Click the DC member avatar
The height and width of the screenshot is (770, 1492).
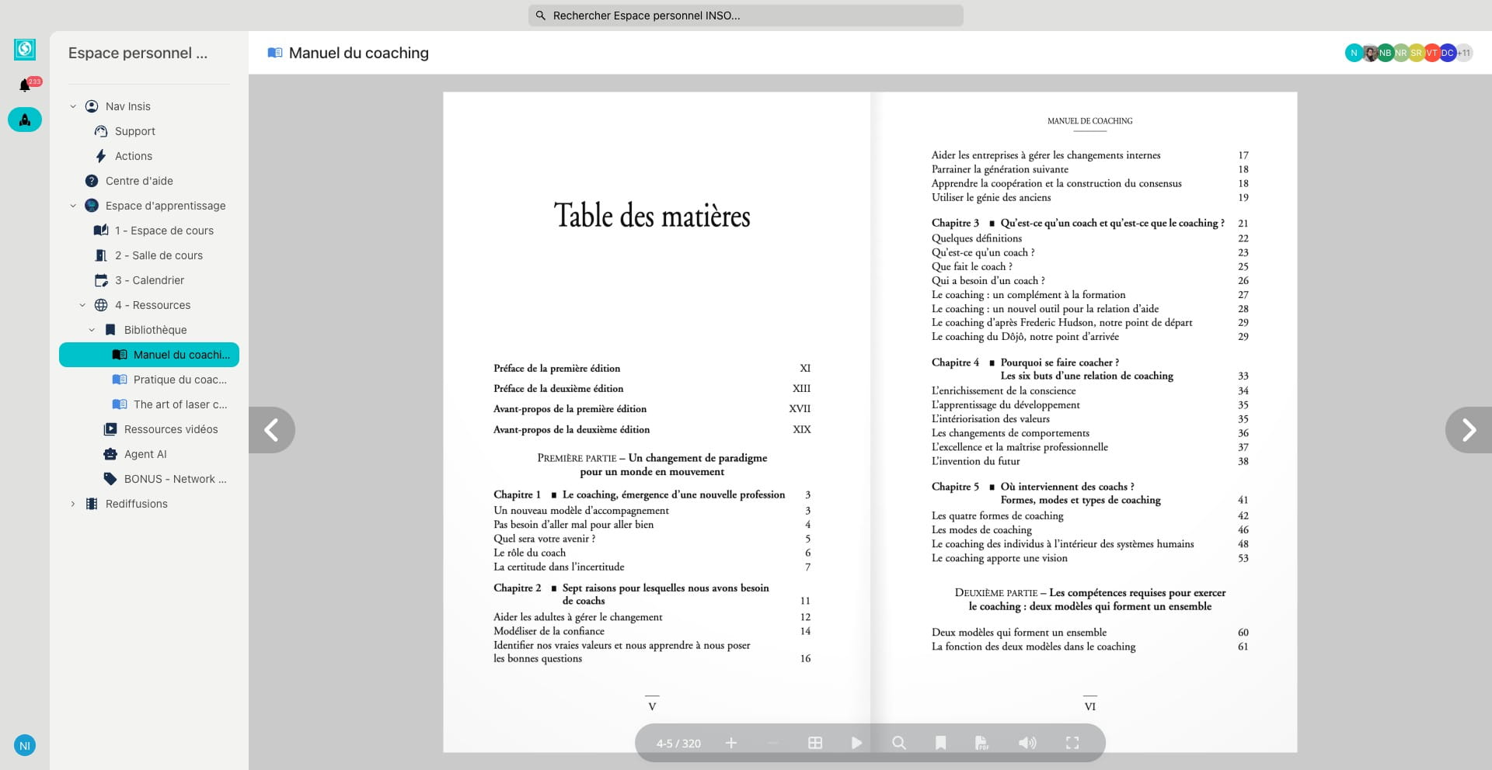coord(1447,53)
